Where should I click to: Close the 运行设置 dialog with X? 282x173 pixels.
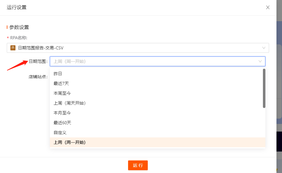(268, 7)
